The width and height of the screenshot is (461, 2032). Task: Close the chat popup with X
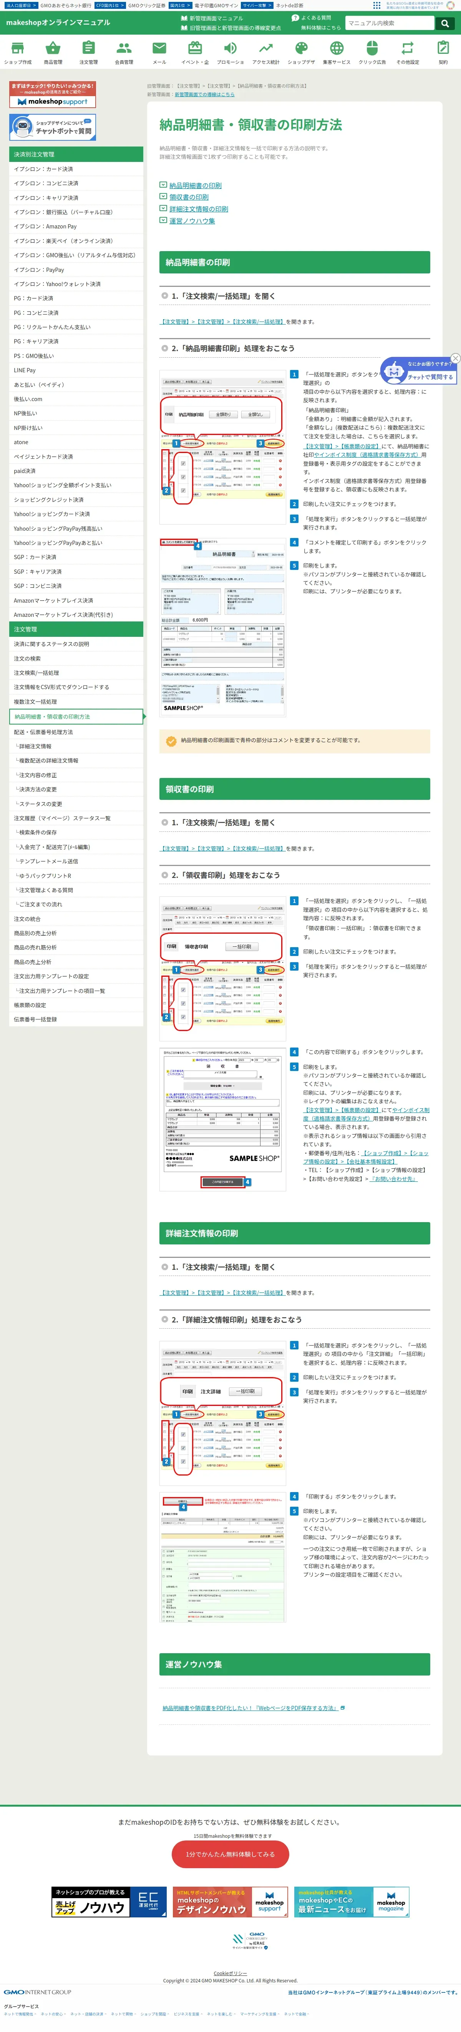pos(455,358)
